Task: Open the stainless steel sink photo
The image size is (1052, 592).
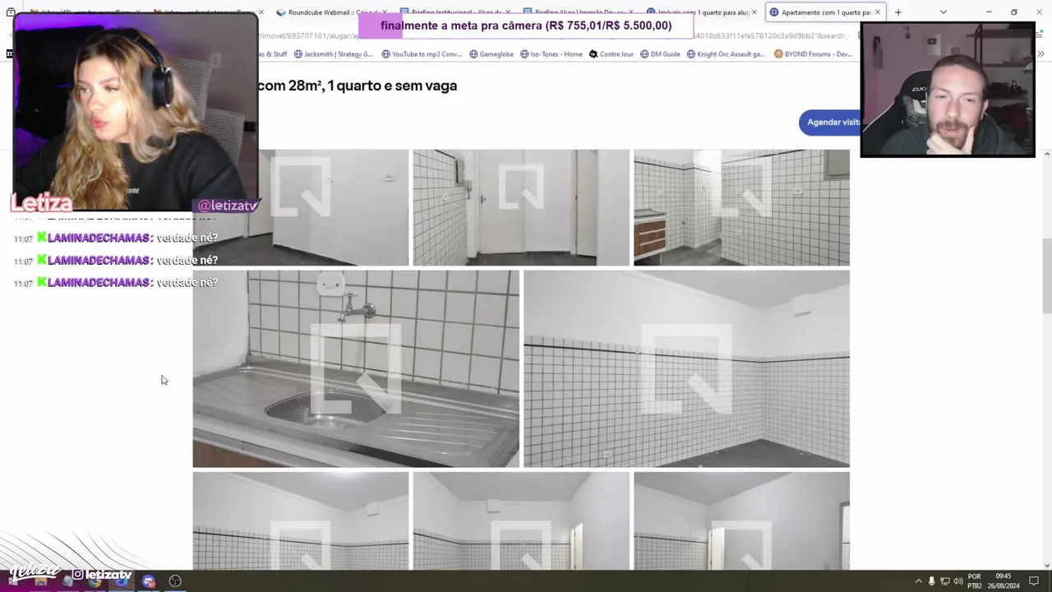Action: coord(356,368)
